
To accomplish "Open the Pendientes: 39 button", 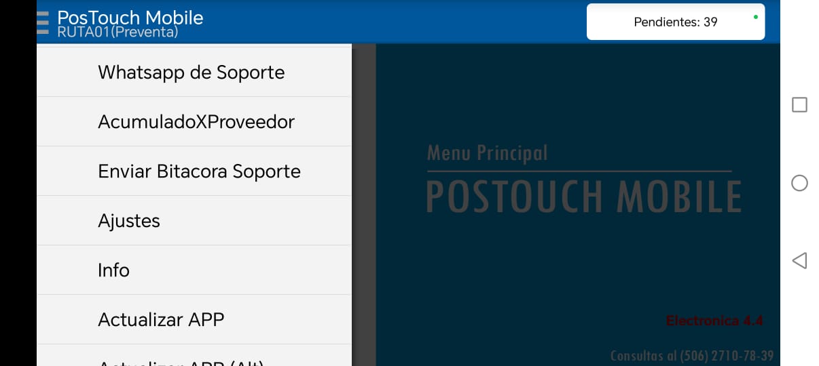I will pos(676,22).
